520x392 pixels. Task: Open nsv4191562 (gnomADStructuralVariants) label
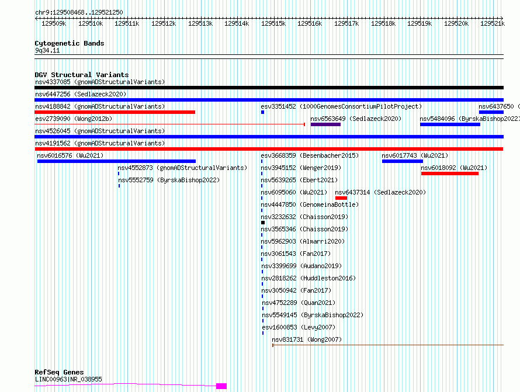coord(100,143)
